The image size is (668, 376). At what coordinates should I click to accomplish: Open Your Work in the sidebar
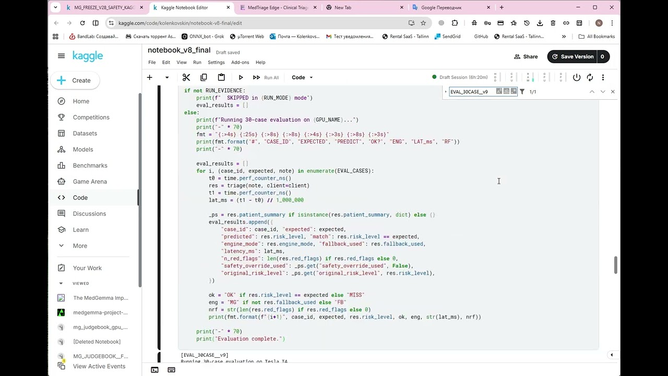(87, 268)
